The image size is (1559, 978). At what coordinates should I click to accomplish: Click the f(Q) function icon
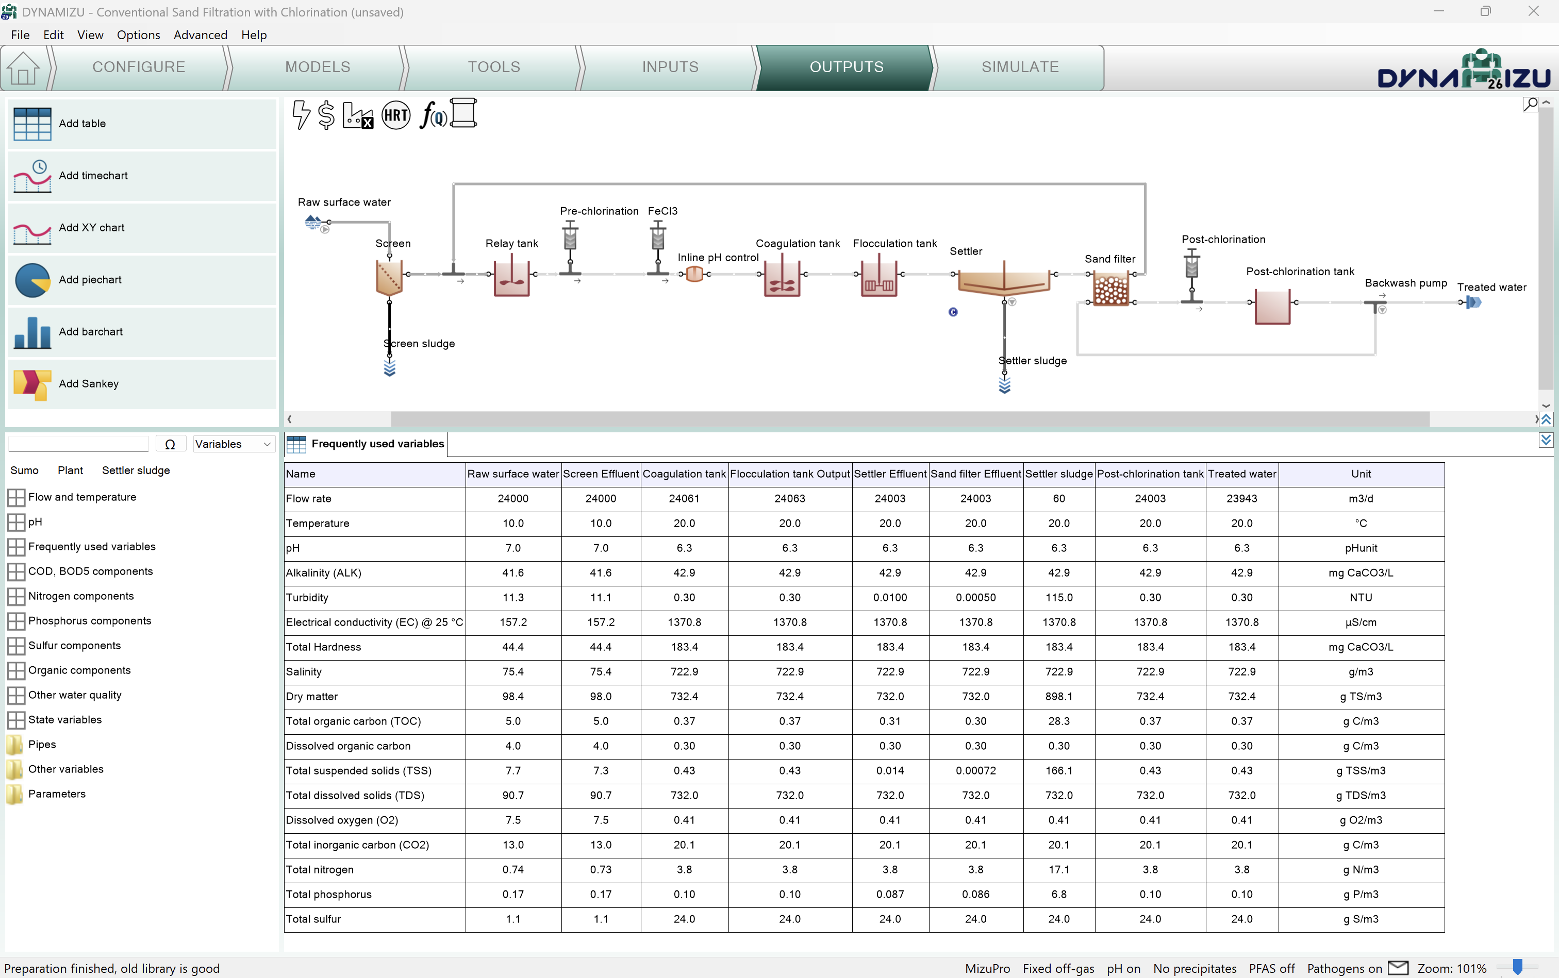click(x=433, y=115)
